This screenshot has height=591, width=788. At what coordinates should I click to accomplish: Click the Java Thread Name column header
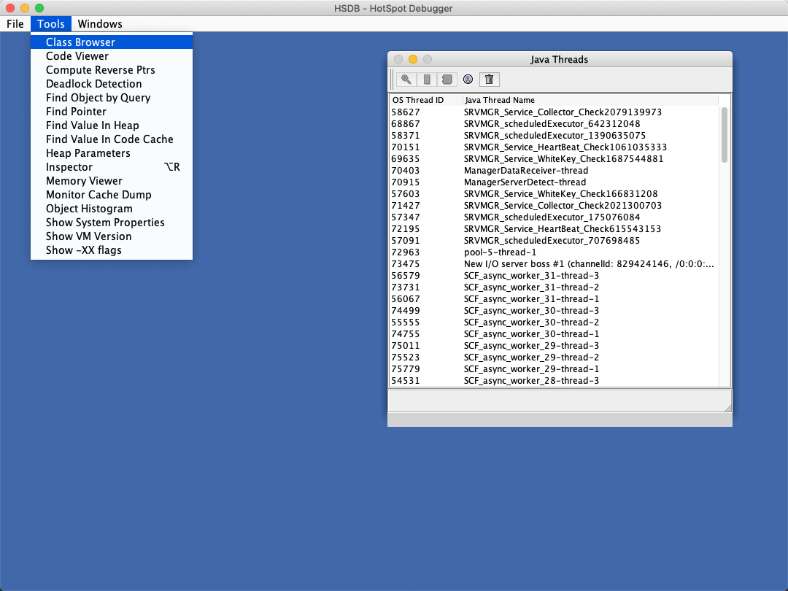coord(590,100)
